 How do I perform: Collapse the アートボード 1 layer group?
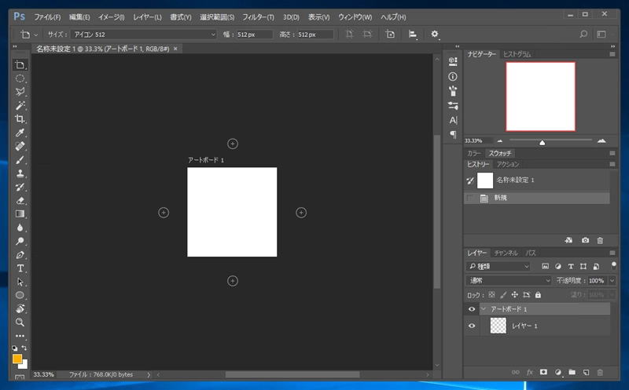pyautogui.click(x=483, y=309)
